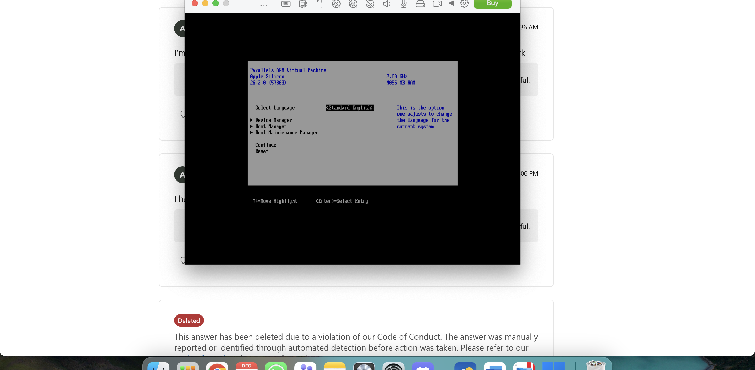
Task: Click the 4096 MB RAM text
Action: tap(401, 83)
